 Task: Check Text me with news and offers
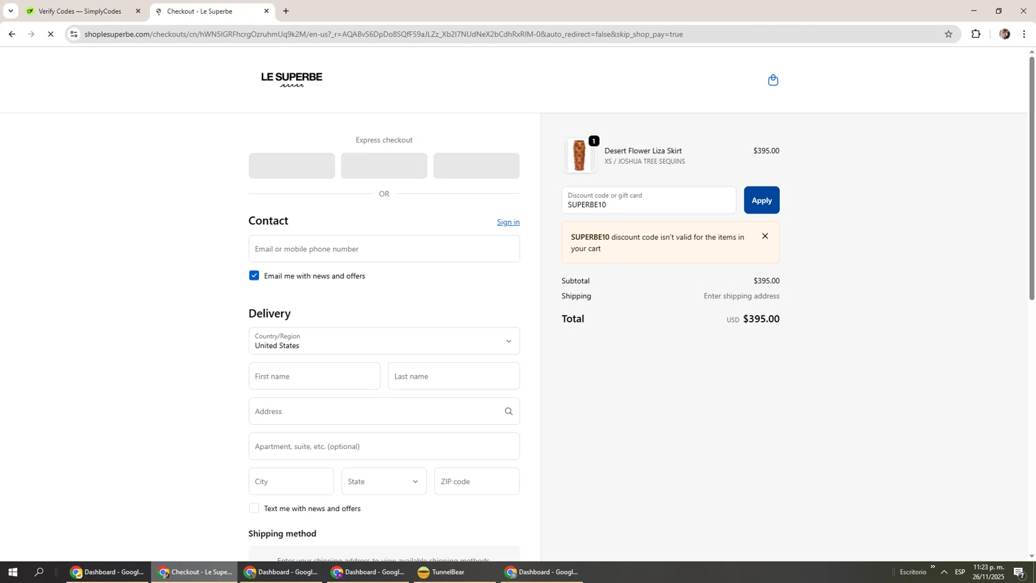254,508
